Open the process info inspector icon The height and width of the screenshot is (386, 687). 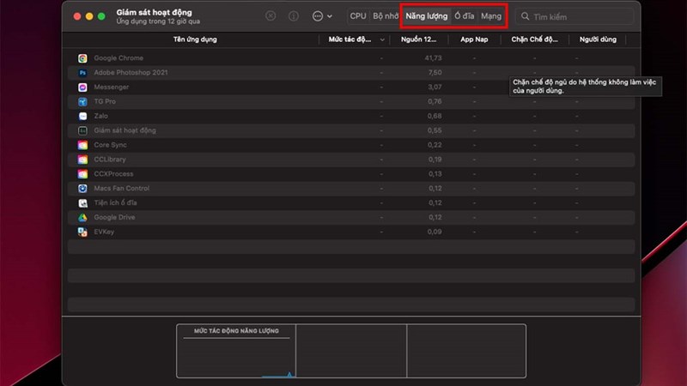click(294, 16)
